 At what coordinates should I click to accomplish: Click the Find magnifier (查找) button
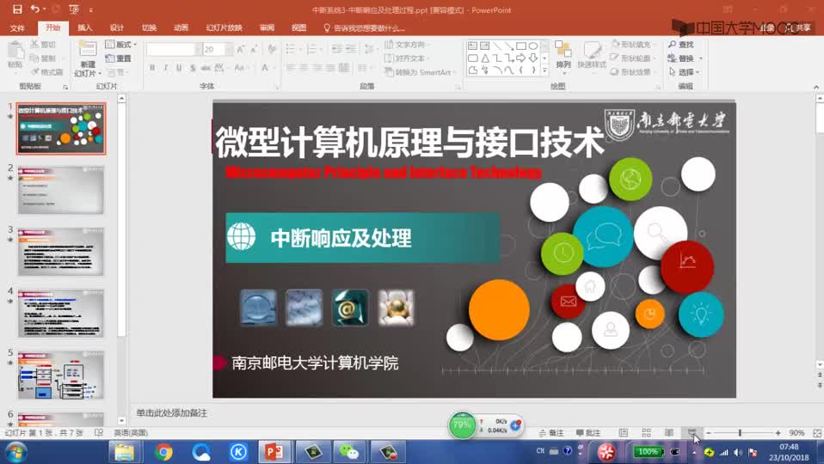click(681, 45)
